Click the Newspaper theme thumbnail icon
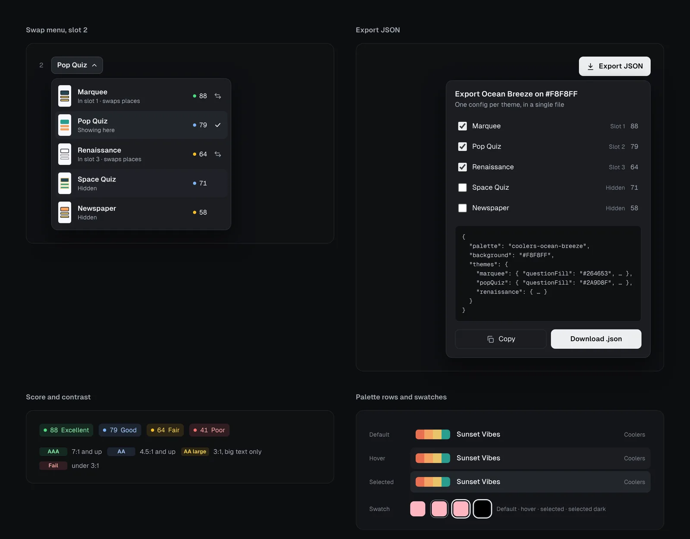The image size is (690, 539). (x=65, y=212)
